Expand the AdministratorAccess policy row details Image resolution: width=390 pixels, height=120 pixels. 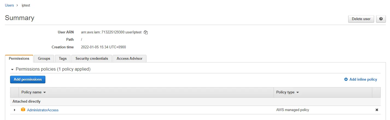tap(14, 110)
